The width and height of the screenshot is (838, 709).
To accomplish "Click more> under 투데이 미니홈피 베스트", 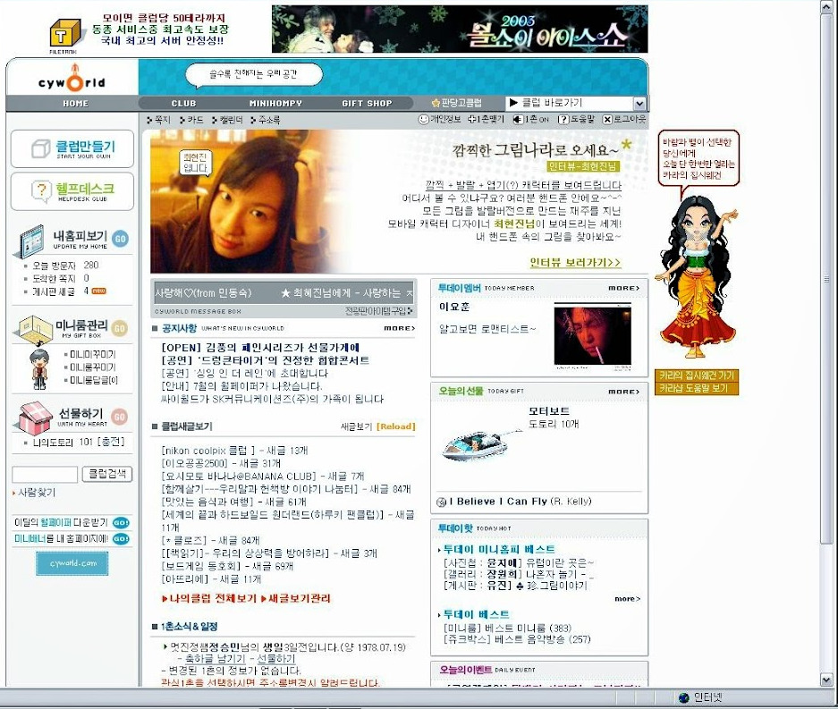I will [627, 599].
